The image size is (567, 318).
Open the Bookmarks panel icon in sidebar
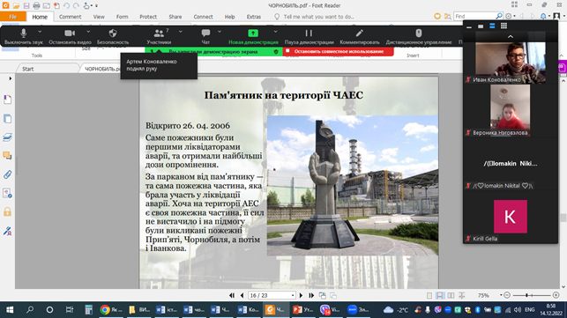click(x=7, y=100)
